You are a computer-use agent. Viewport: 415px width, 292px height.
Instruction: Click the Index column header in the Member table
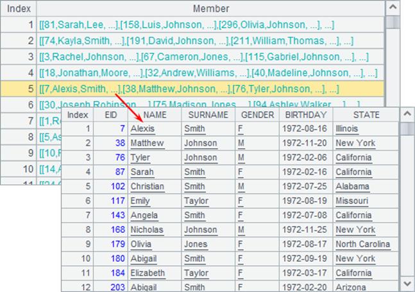pos(19,9)
